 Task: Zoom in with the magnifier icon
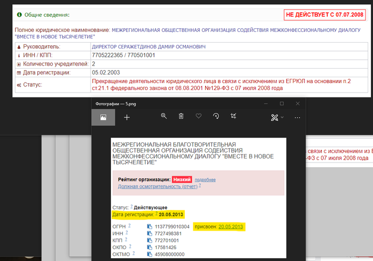(x=164, y=117)
